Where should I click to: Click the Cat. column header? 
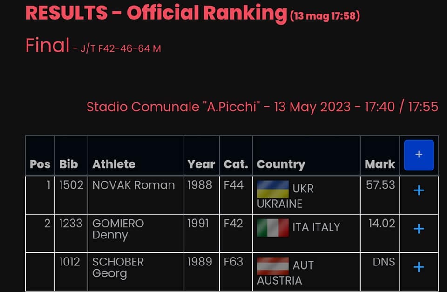point(236,164)
